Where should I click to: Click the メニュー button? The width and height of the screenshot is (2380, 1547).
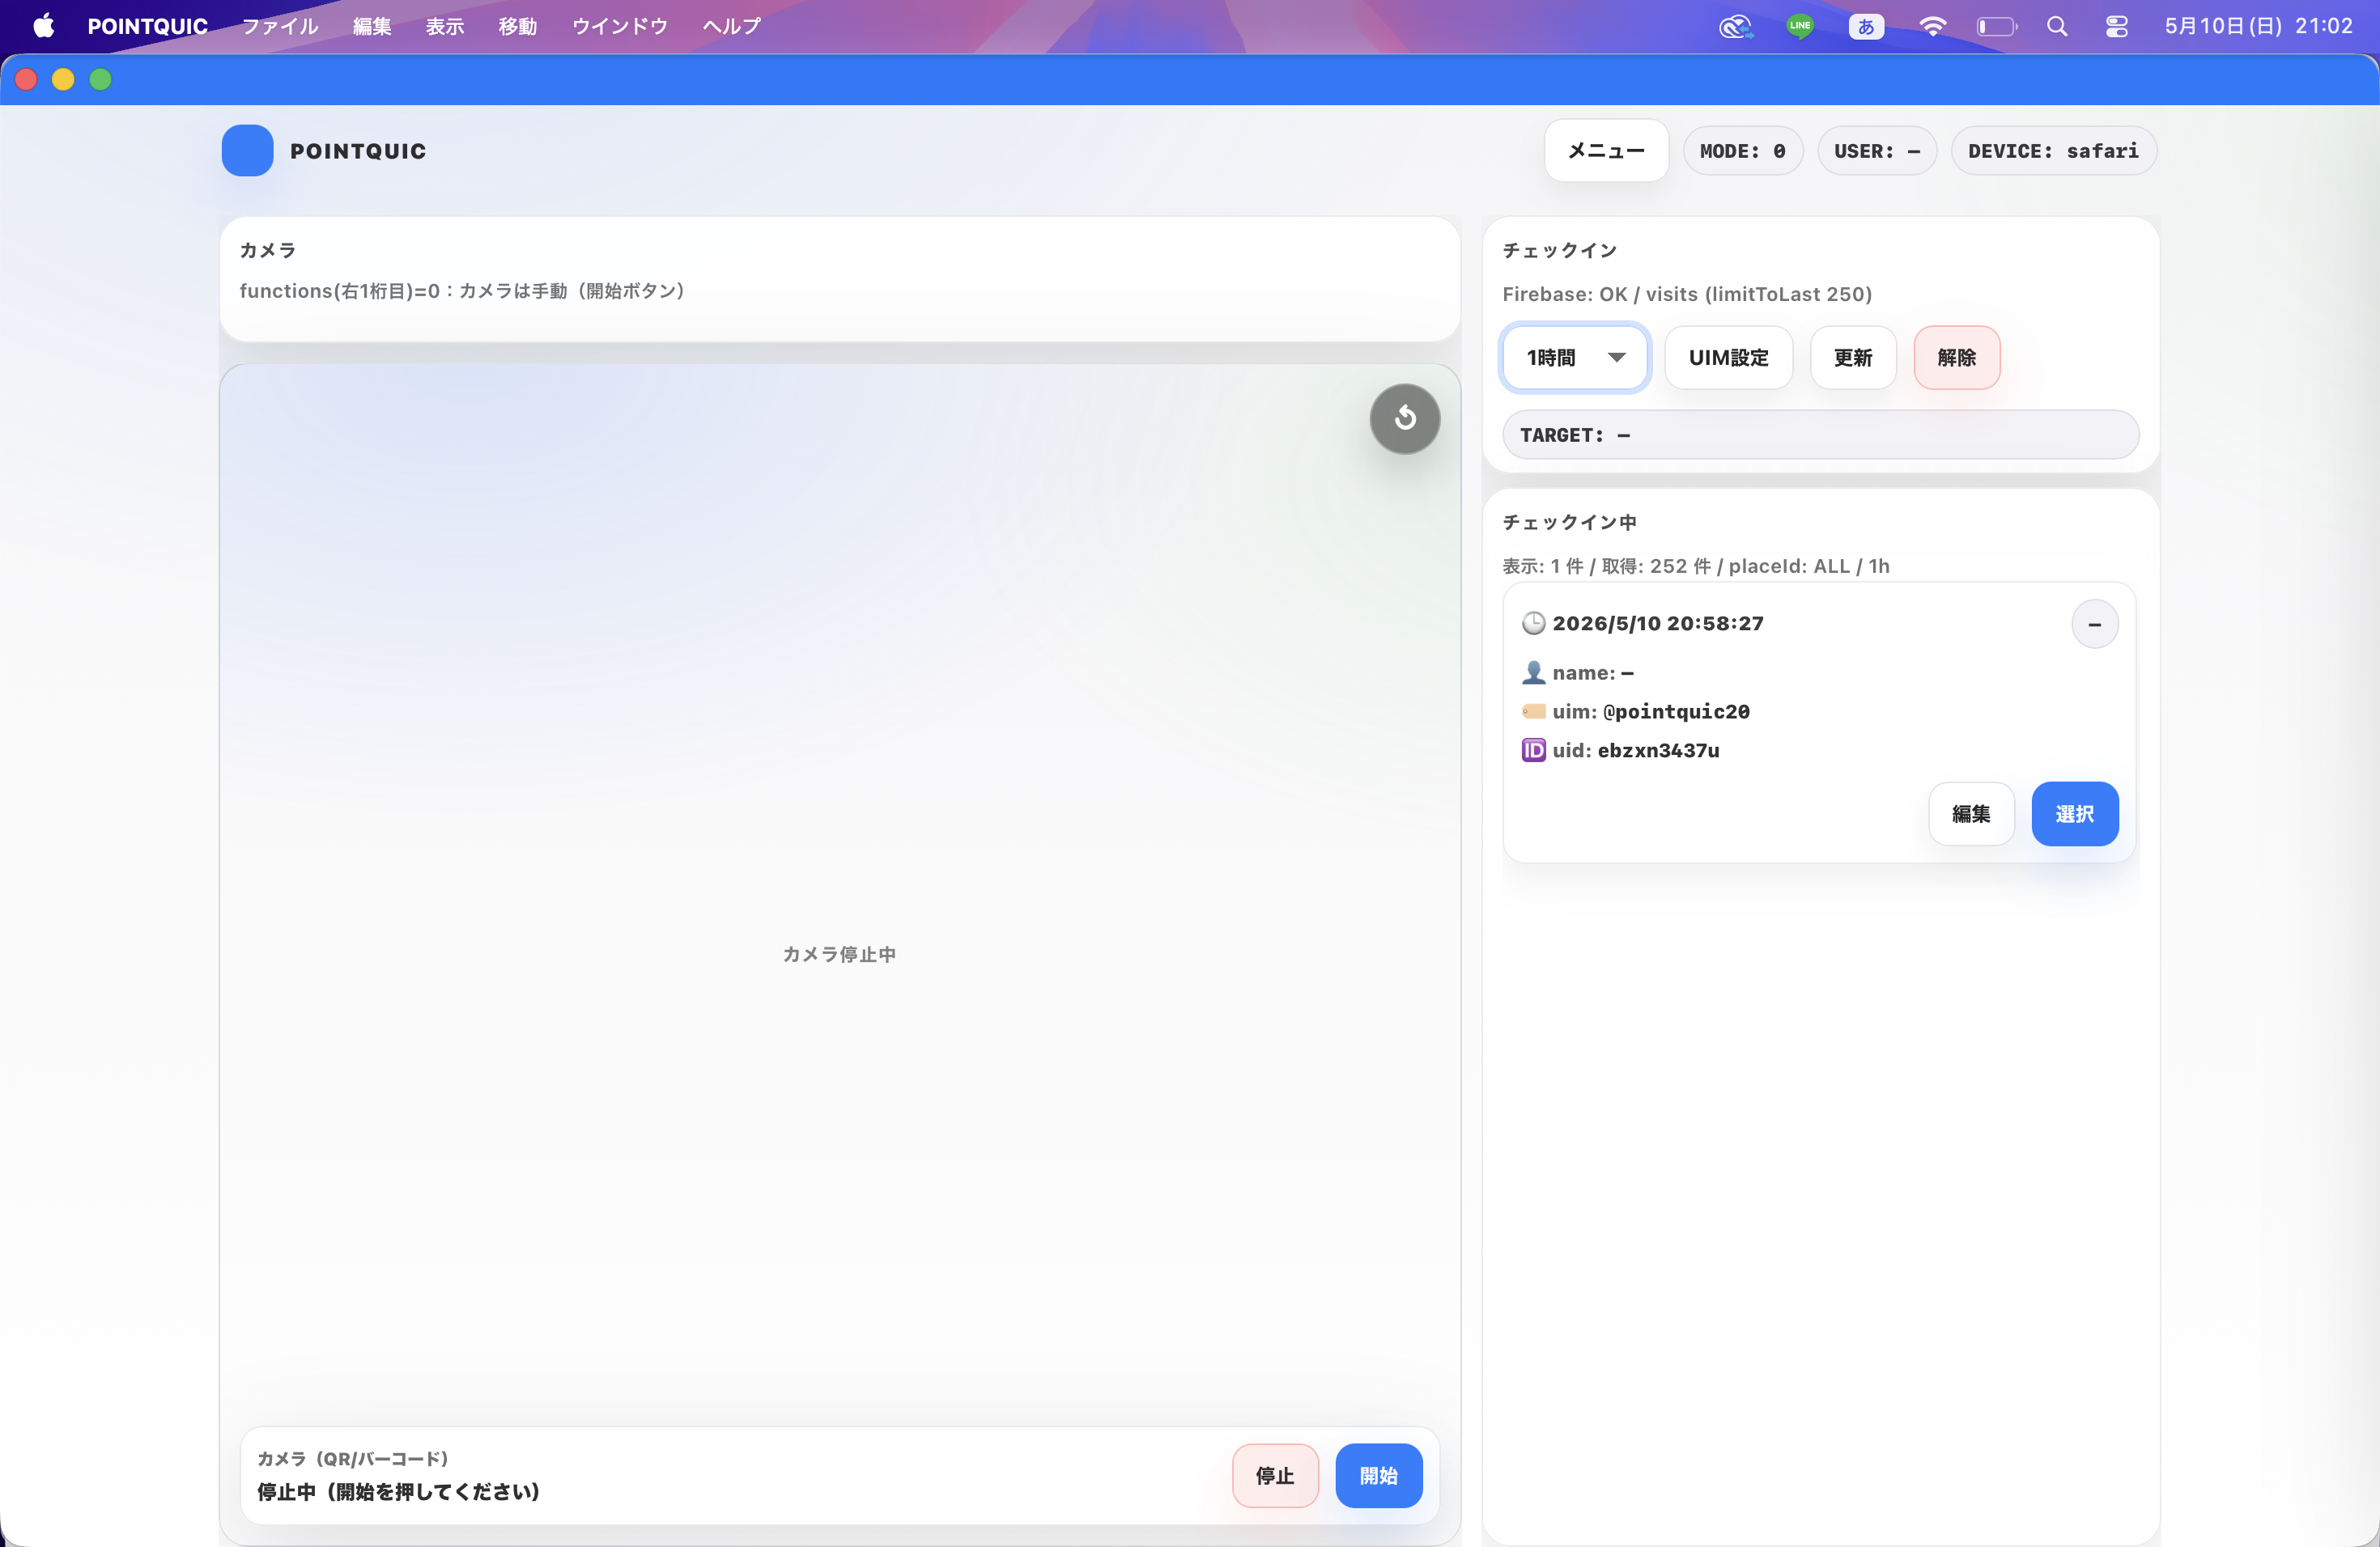(1606, 151)
